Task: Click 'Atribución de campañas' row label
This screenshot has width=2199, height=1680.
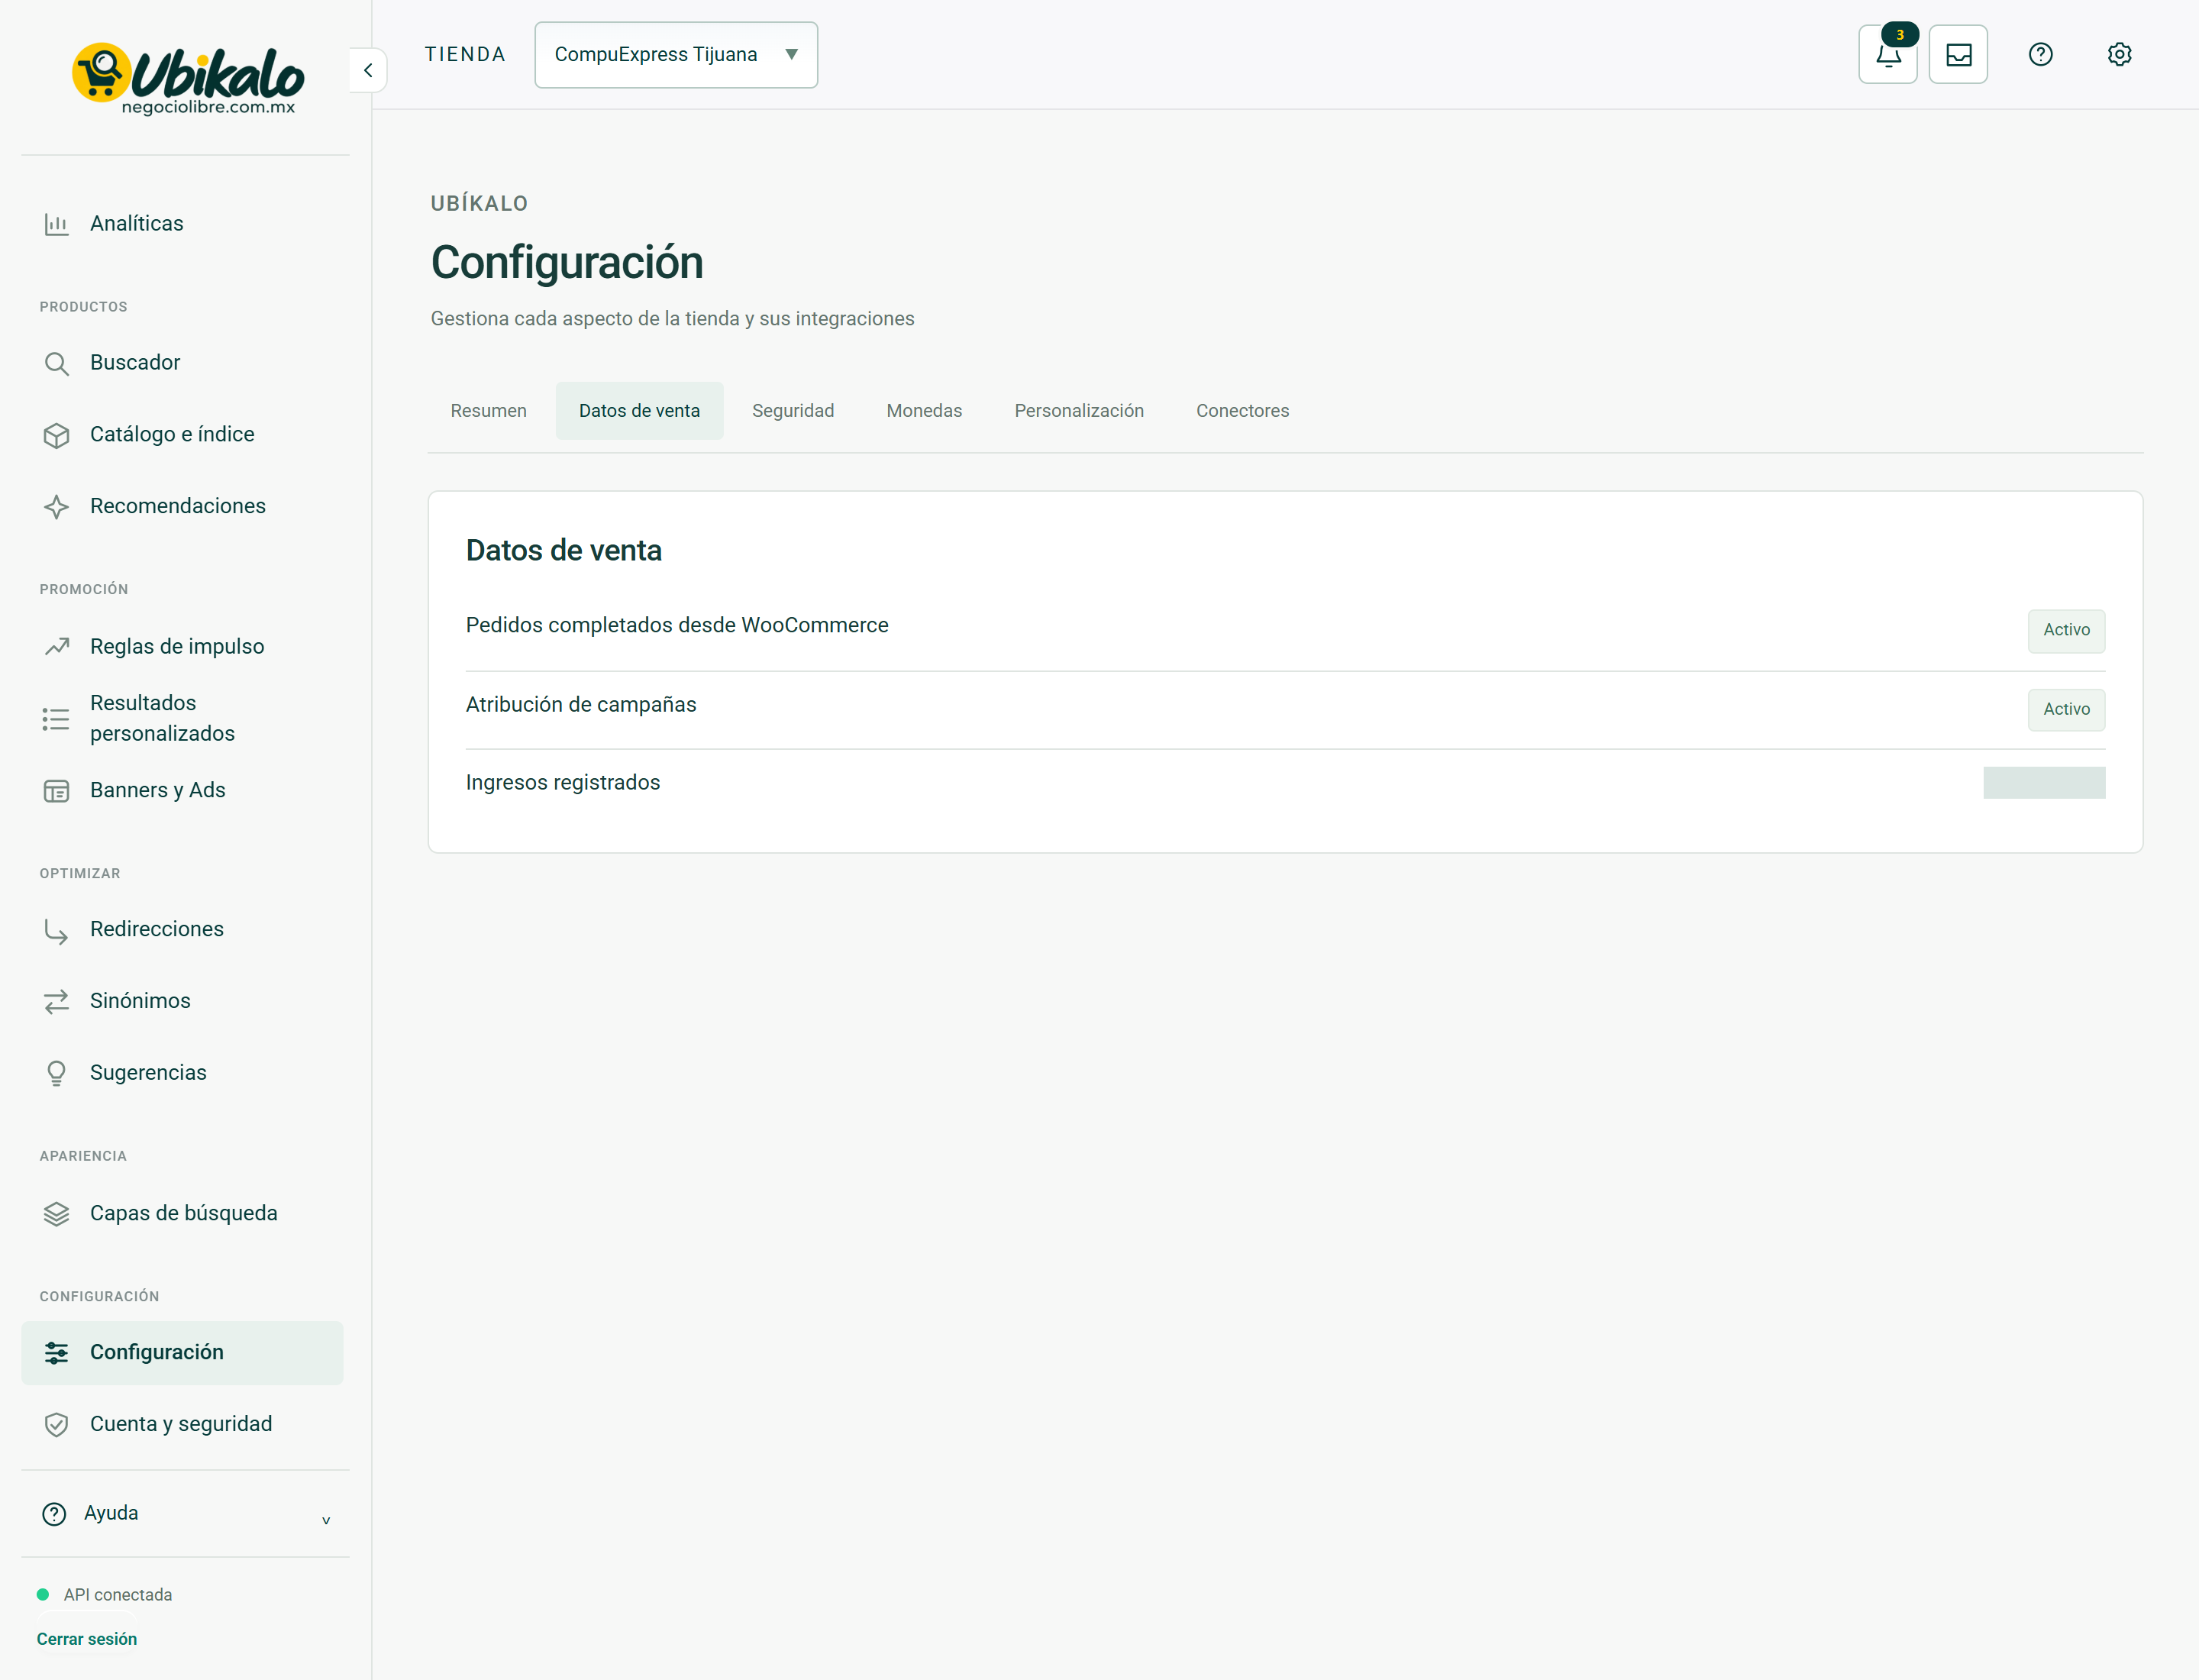Action: [x=581, y=705]
